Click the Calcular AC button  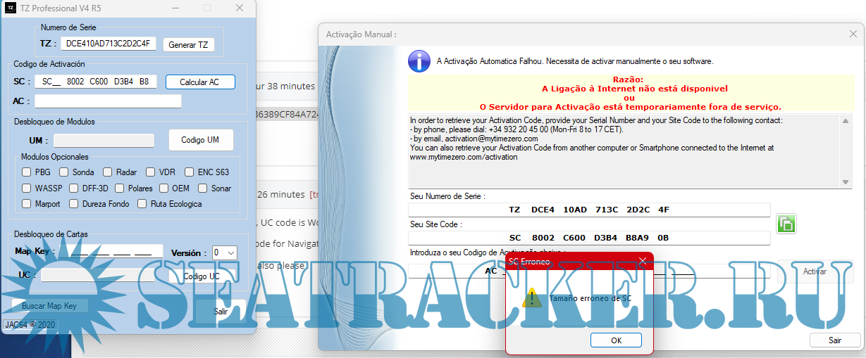pos(199,82)
